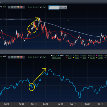Viewport: 107px width, 107px height.
Task: Set the volatility chart range to 2 yr
Action: [x=44, y=57]
